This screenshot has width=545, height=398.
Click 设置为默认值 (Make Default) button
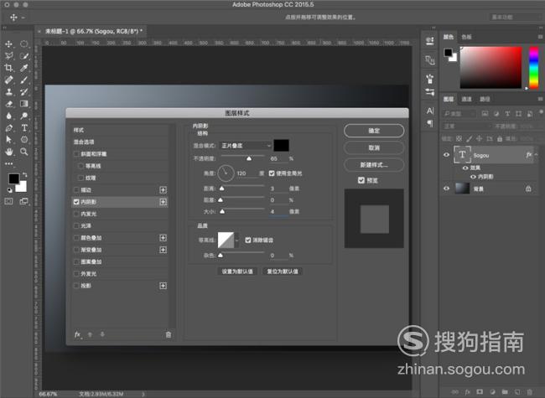tap(237, 271)
